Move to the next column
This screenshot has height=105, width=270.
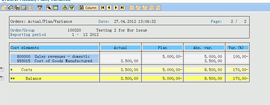pyautogui.click(x=115, y=8)
